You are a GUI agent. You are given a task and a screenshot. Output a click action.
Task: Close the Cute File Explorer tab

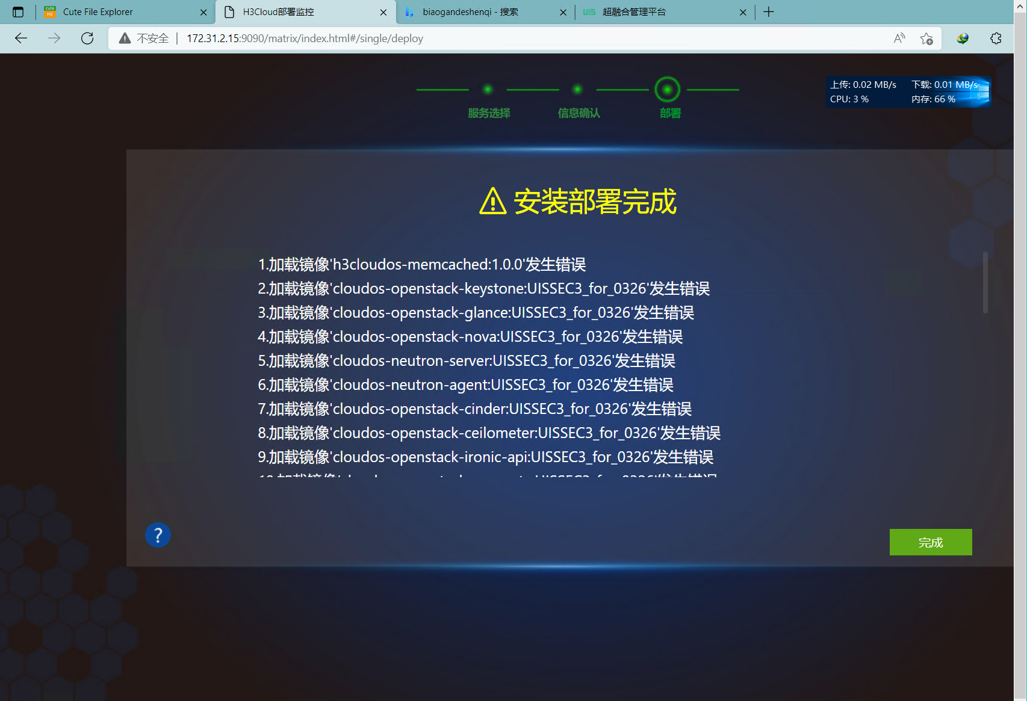203,12
